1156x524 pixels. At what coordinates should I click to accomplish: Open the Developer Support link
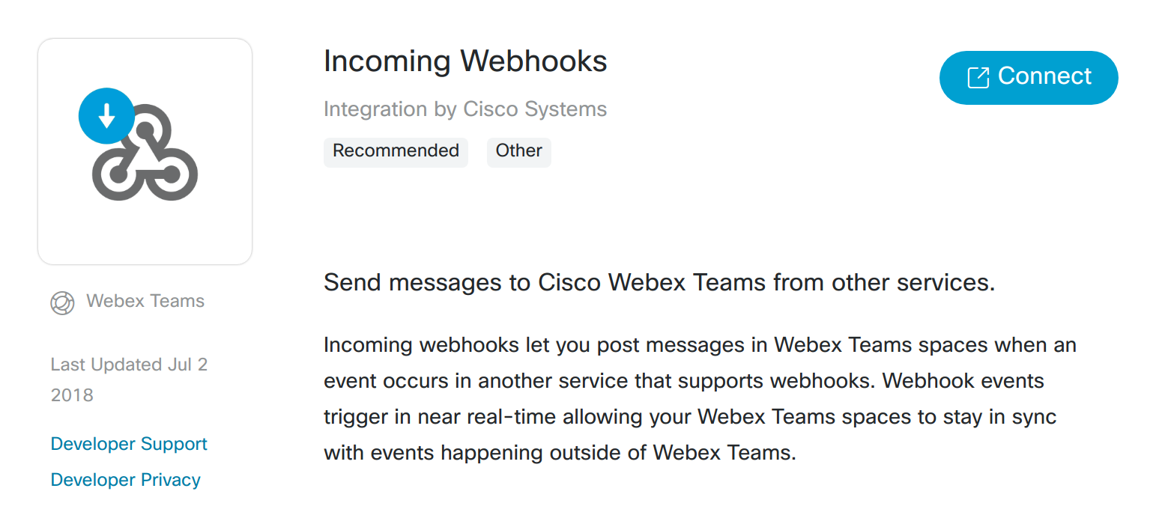pyautogui.click(x=128, y=444)
